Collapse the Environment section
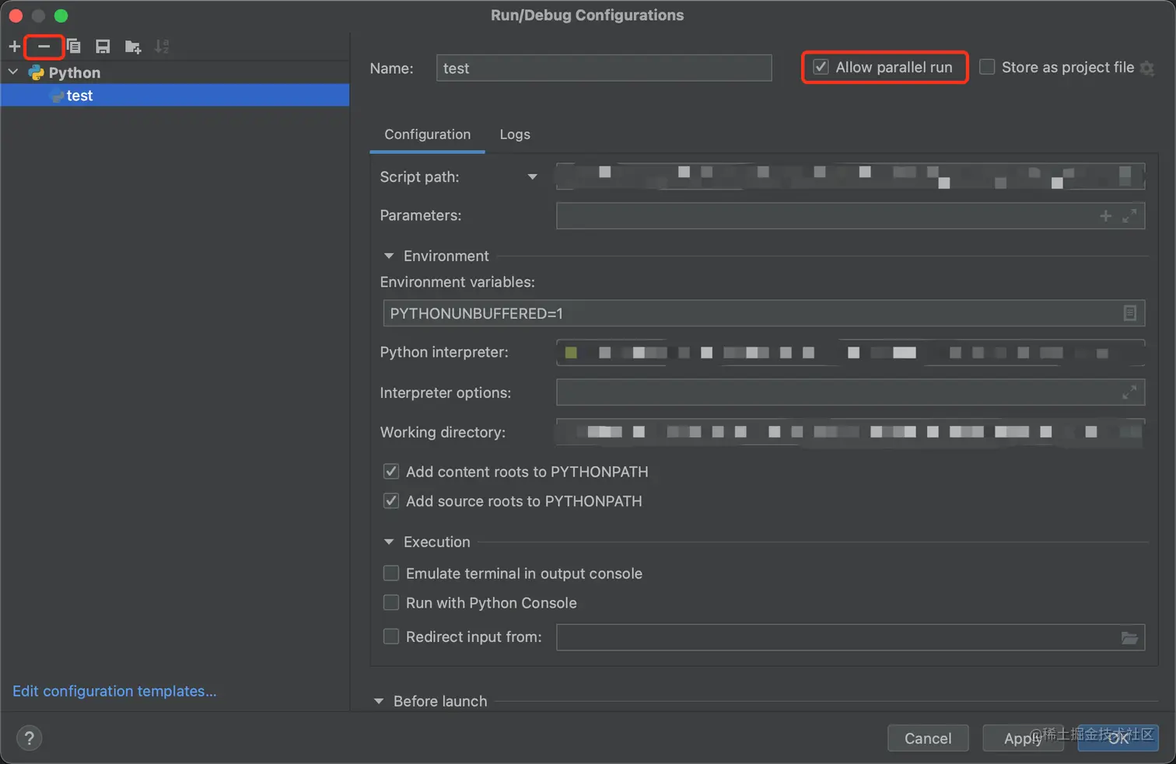Viewport: 1176px width, 764px height. [x=389, y=256]
